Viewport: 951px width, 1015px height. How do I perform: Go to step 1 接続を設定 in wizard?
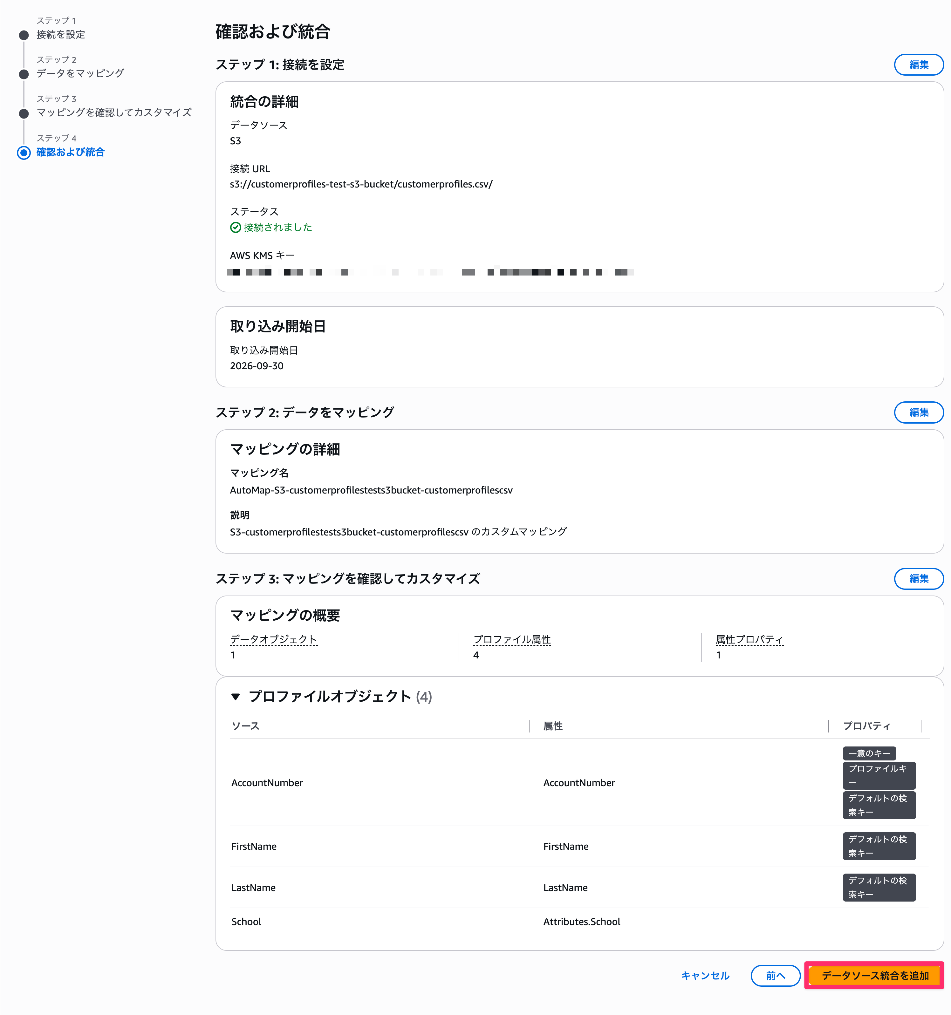pos(61,35)
